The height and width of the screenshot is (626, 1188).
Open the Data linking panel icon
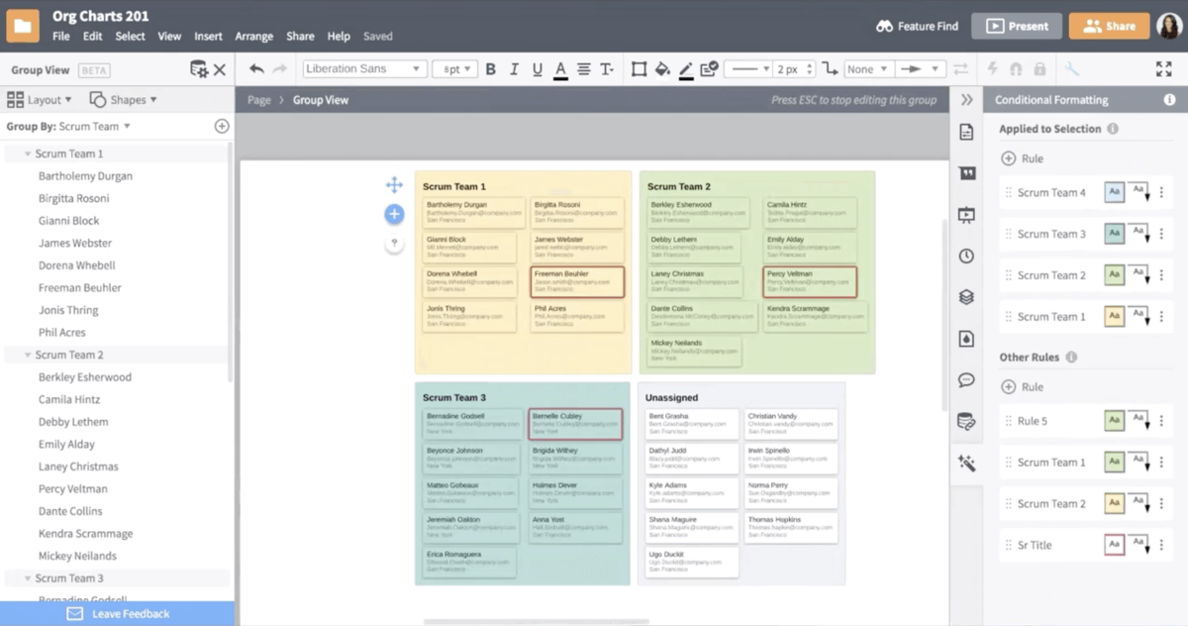point(967,420)
